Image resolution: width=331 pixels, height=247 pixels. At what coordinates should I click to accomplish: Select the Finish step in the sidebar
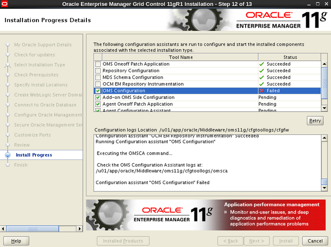point(21,165)
